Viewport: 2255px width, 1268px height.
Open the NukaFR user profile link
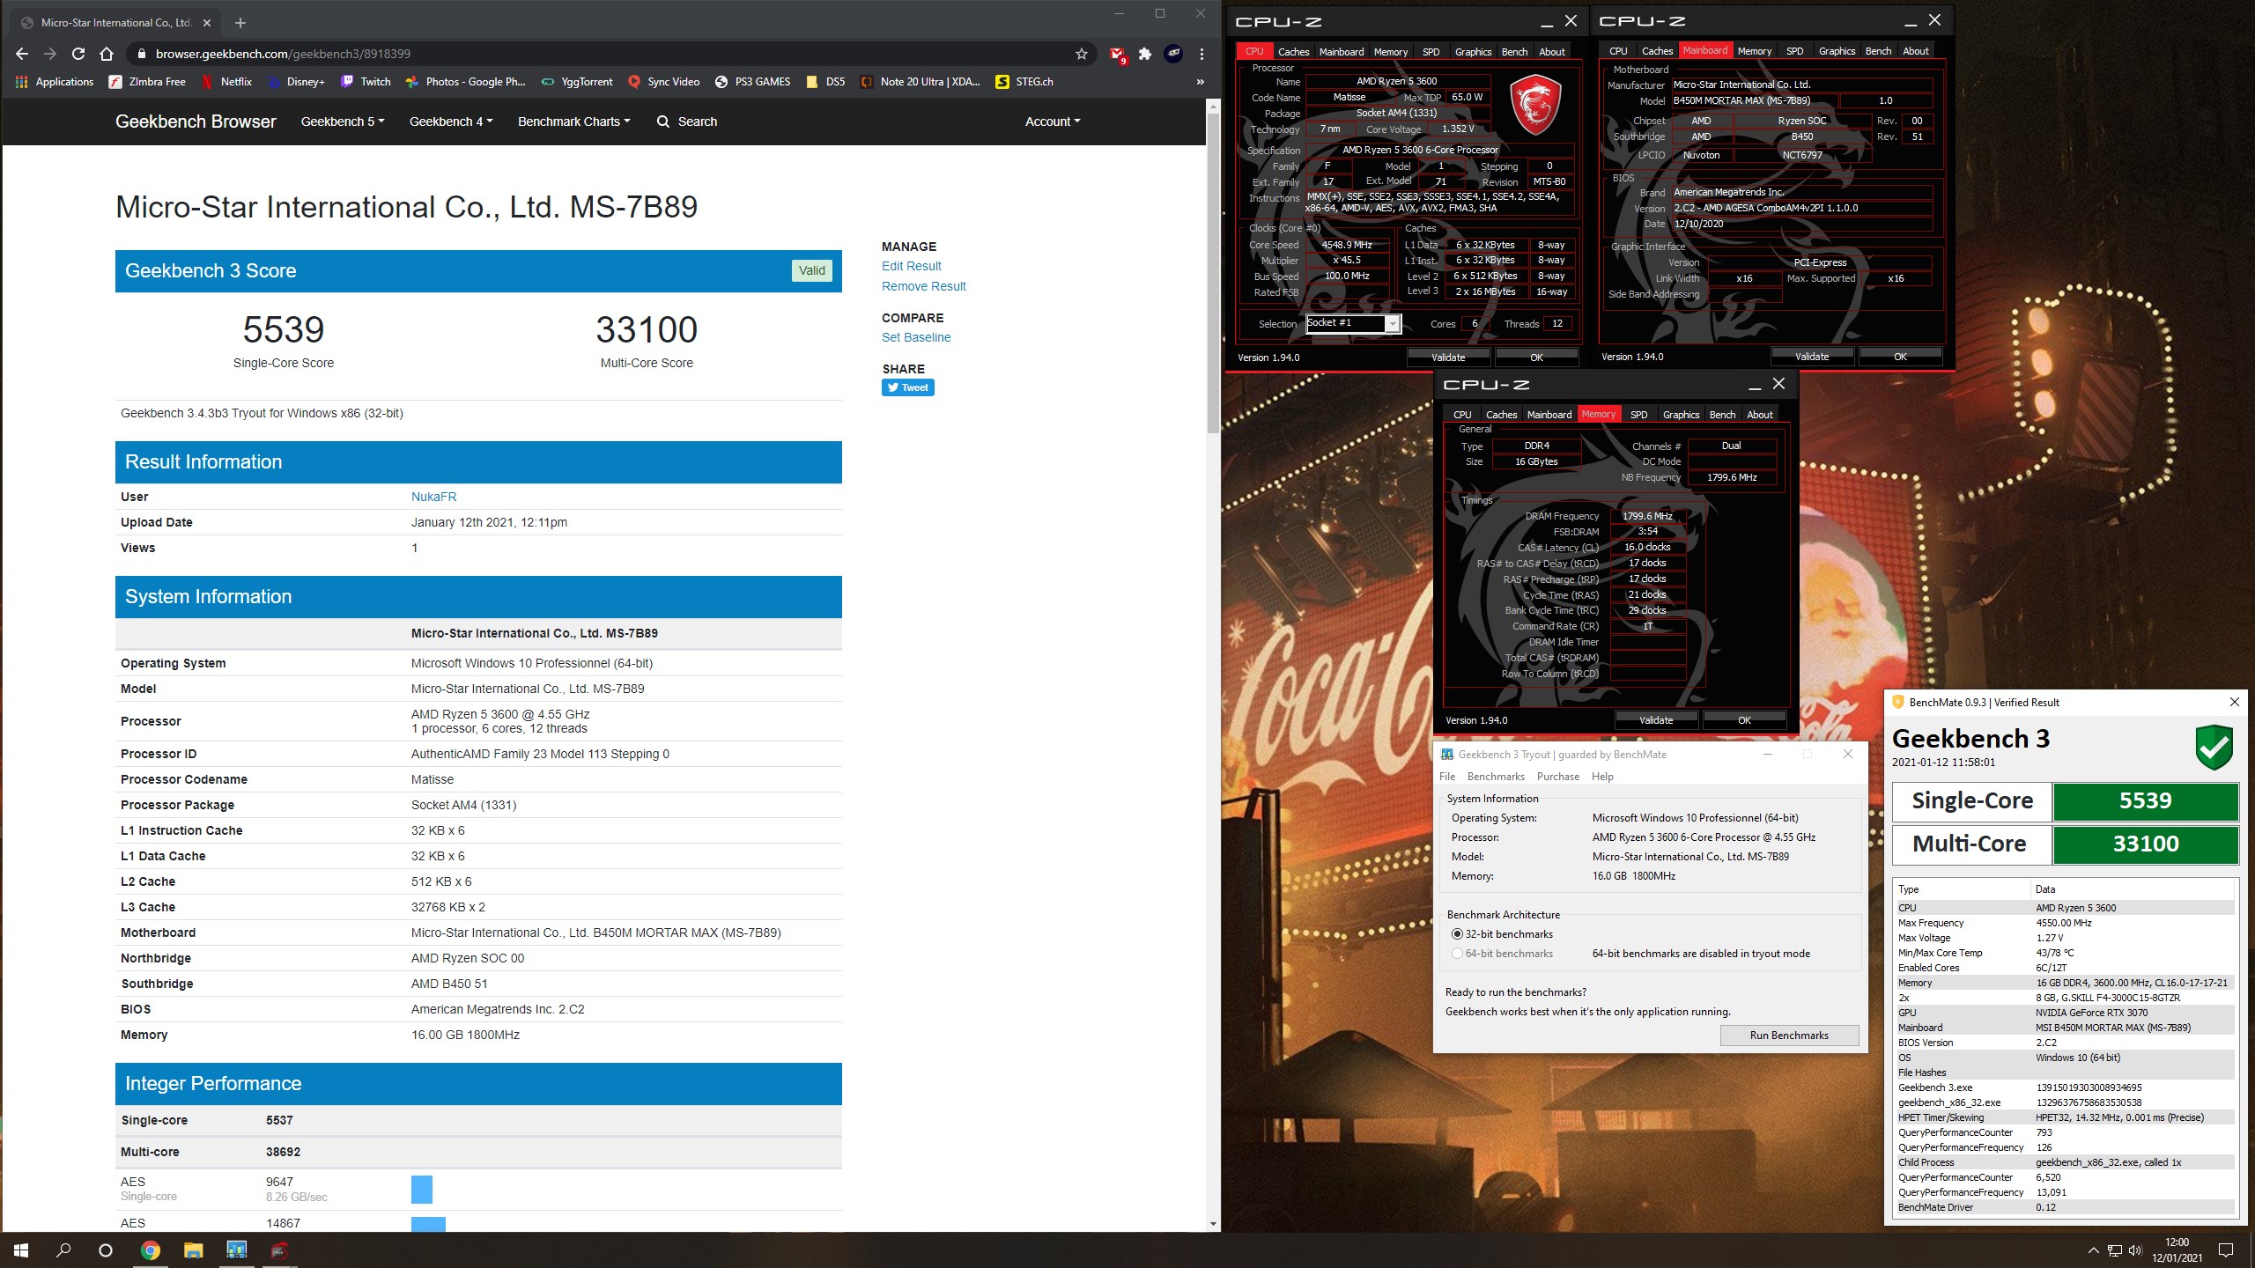(433, 497)
